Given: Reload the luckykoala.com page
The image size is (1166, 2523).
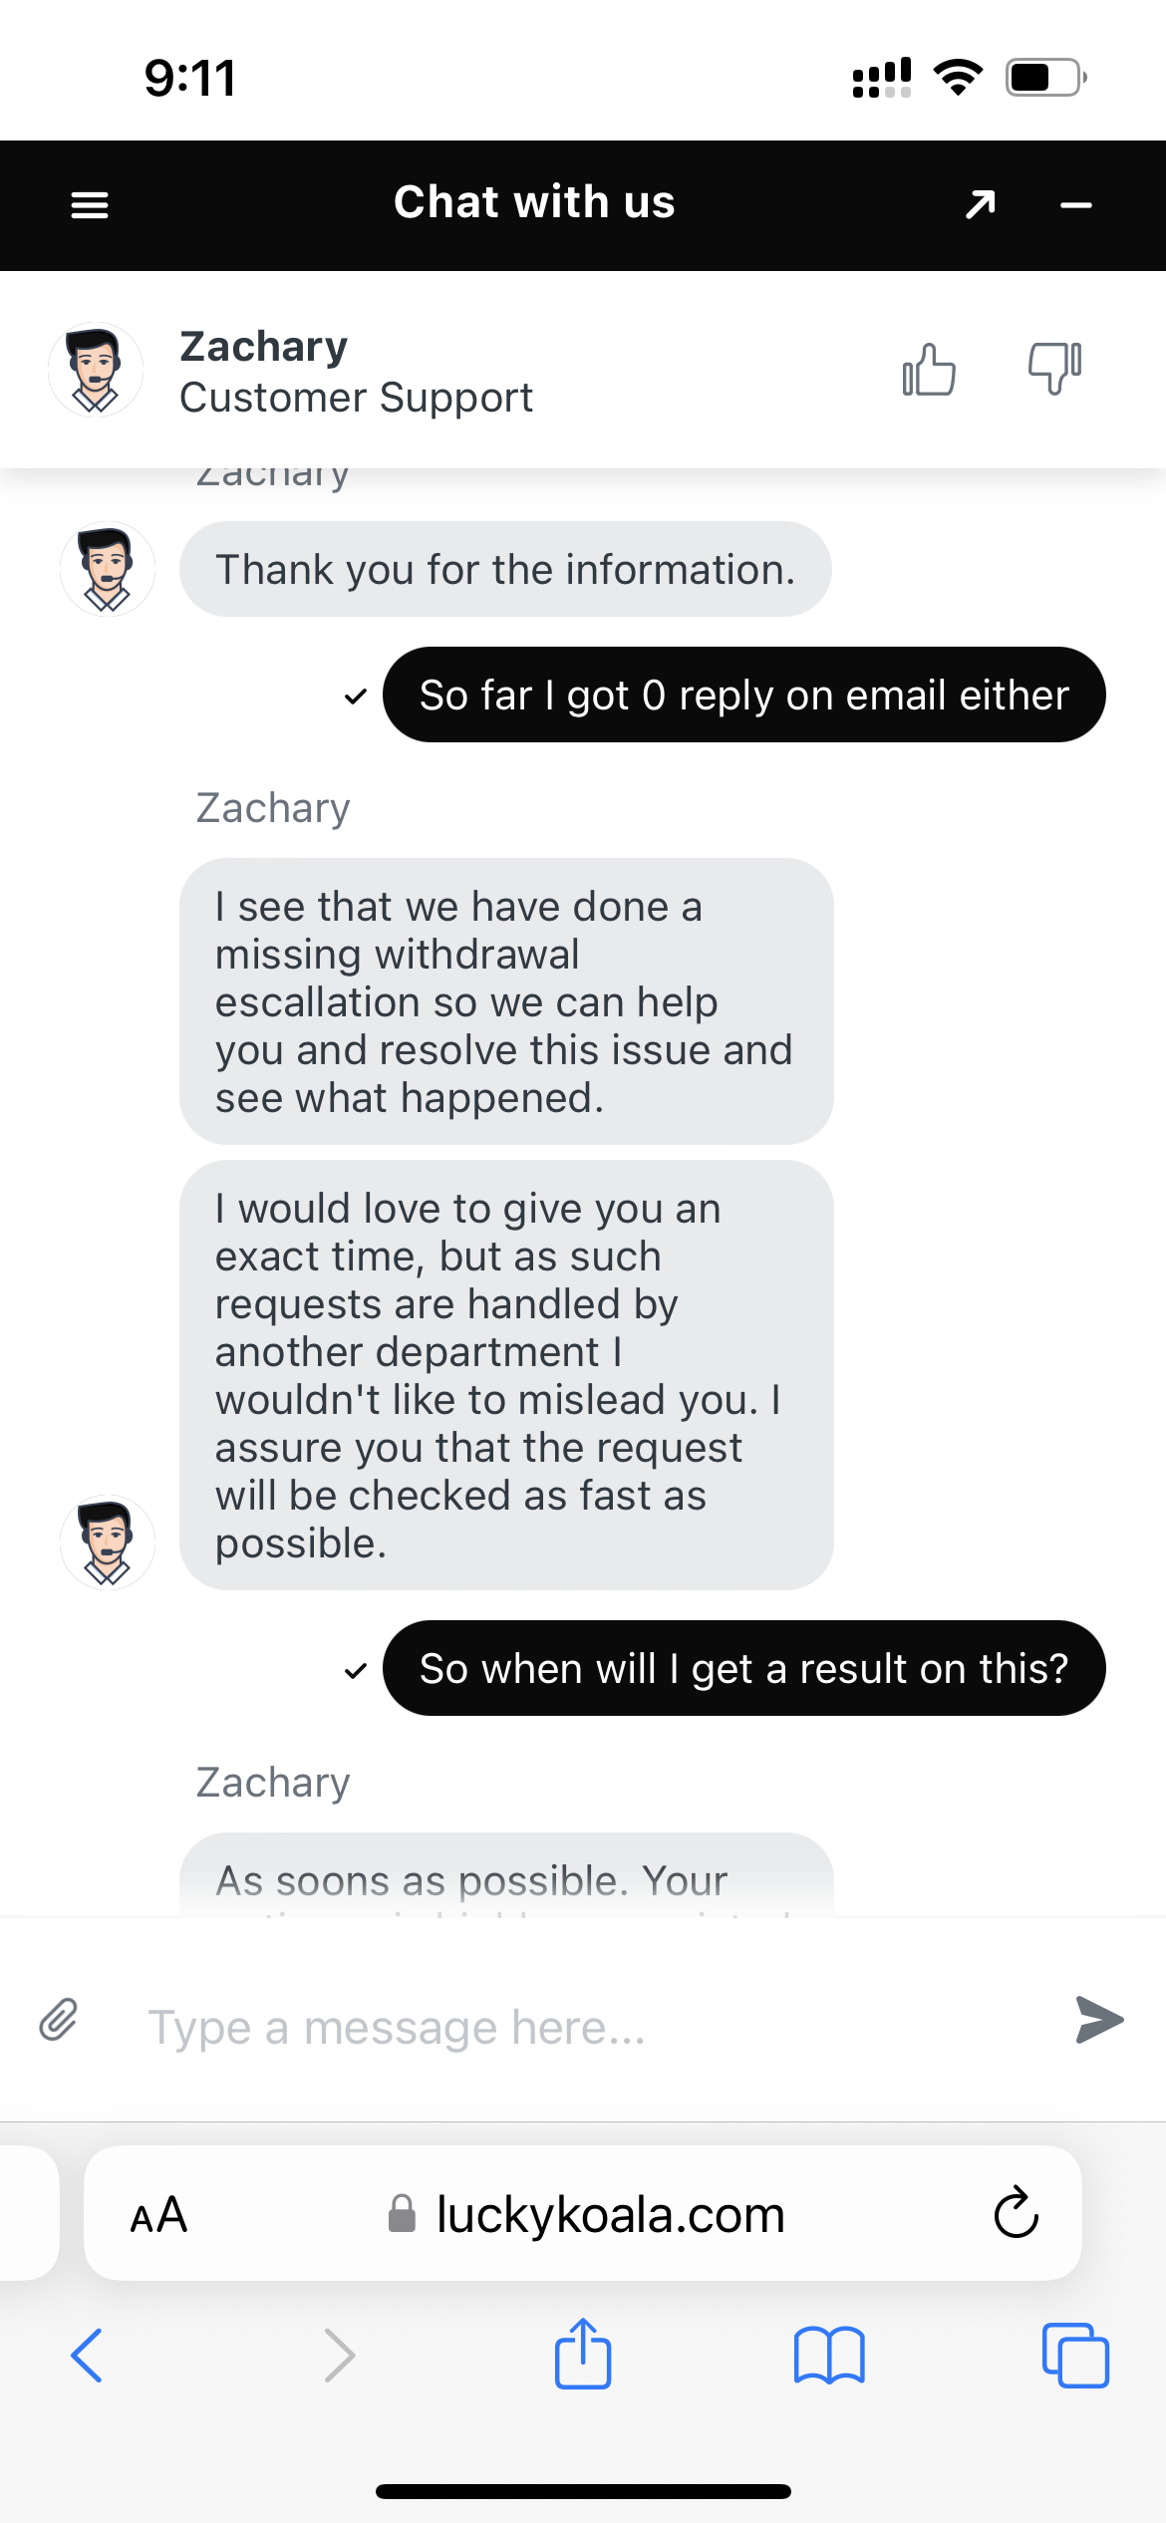Looking at the screenshot, I should tap(1016, 2213).
